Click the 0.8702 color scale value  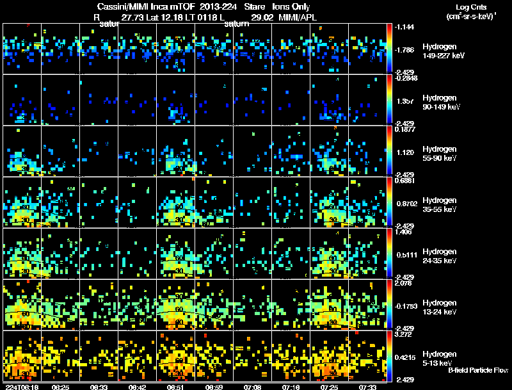click(407, 204)
